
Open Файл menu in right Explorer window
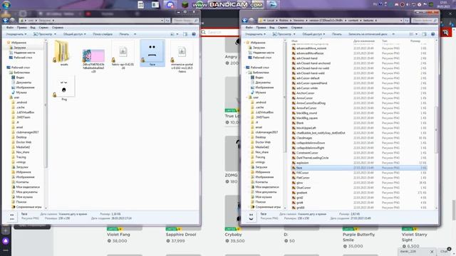point(249,27)
